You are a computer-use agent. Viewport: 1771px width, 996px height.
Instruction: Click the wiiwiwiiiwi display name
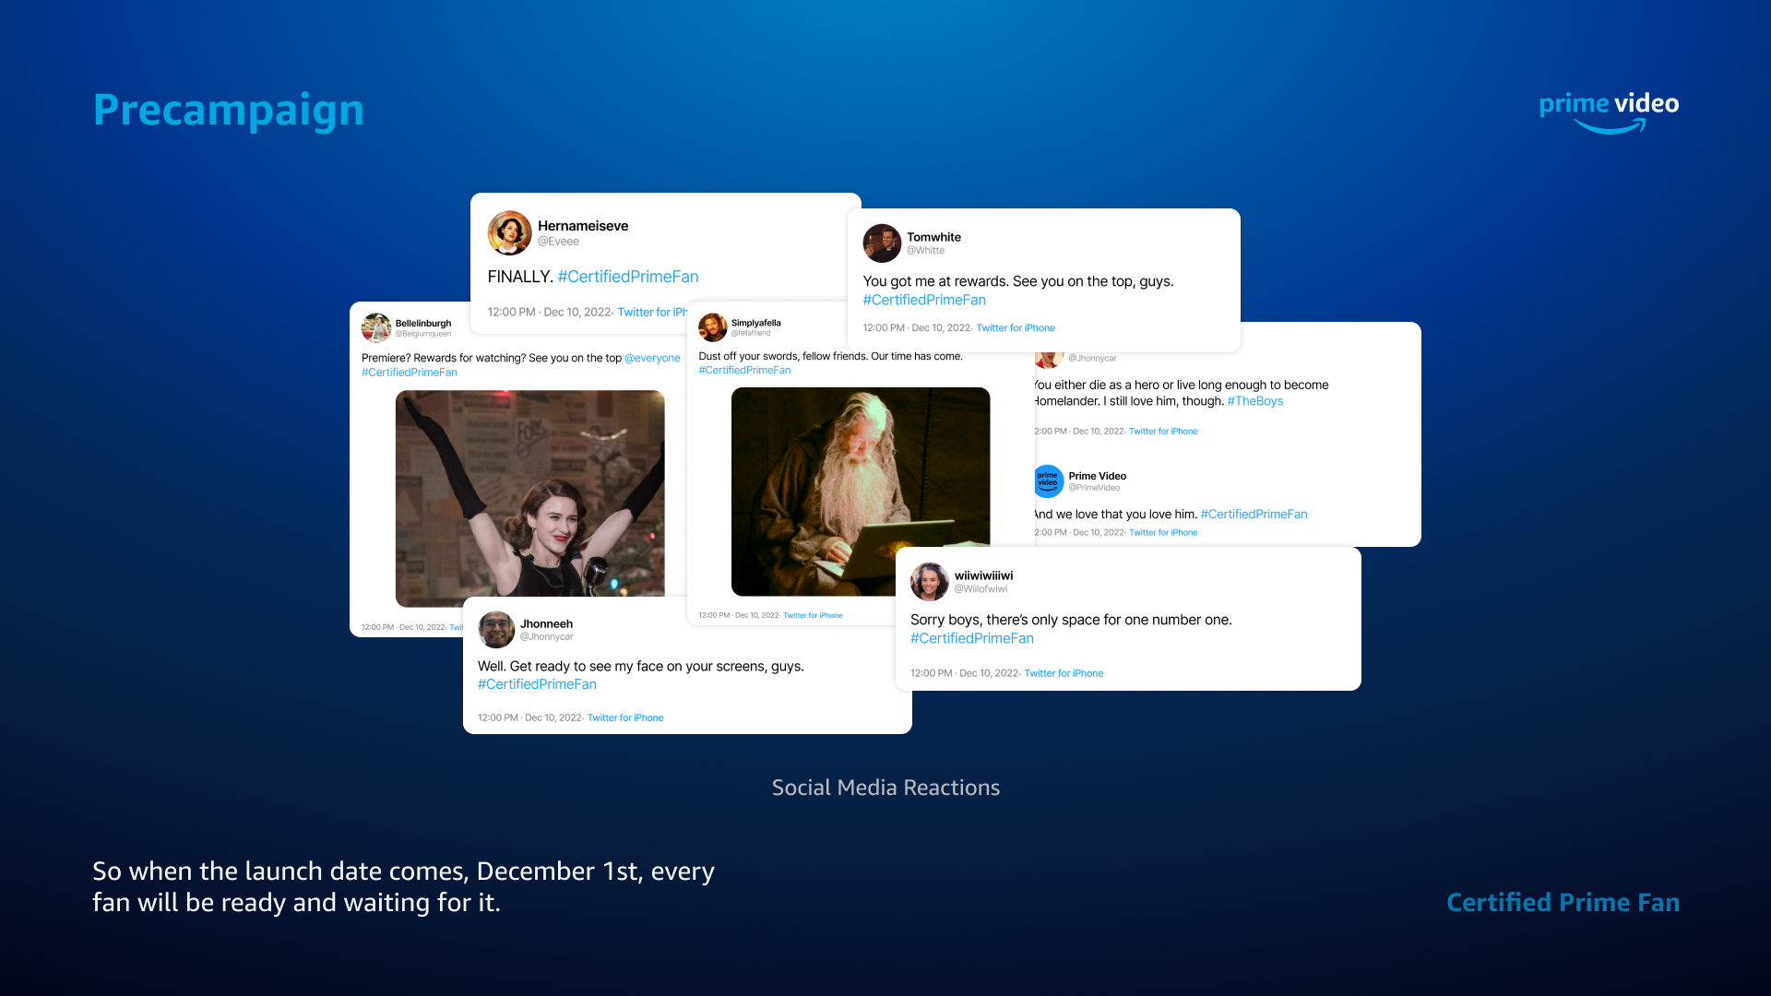983,575
